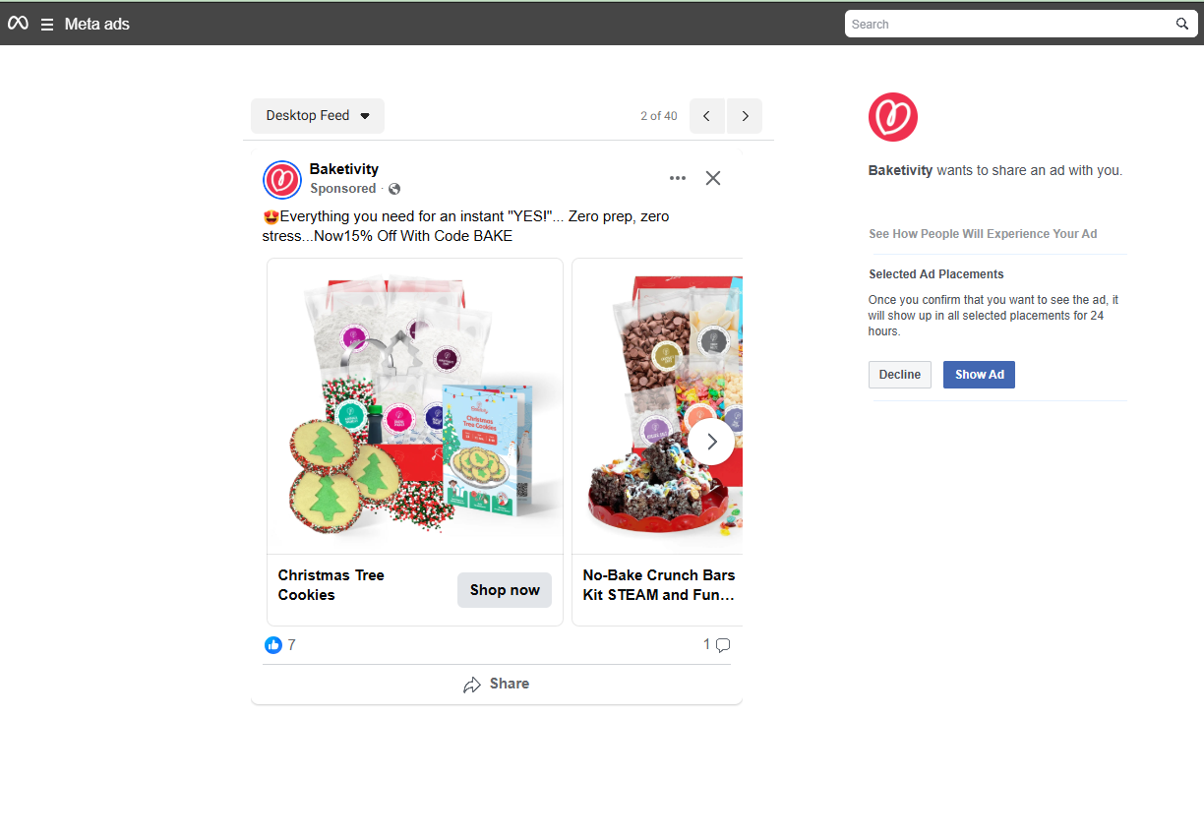The image size is (1204, 836).
Task: Click the No-Bake Crunch Bars product image
Action: [x=657, y=406]
